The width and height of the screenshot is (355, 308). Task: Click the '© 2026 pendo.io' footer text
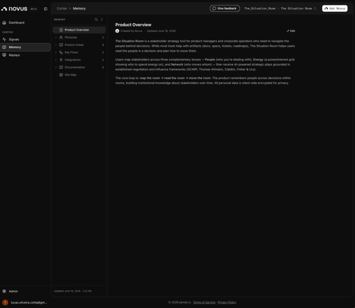pyautogui.click(x=179, y=302)
